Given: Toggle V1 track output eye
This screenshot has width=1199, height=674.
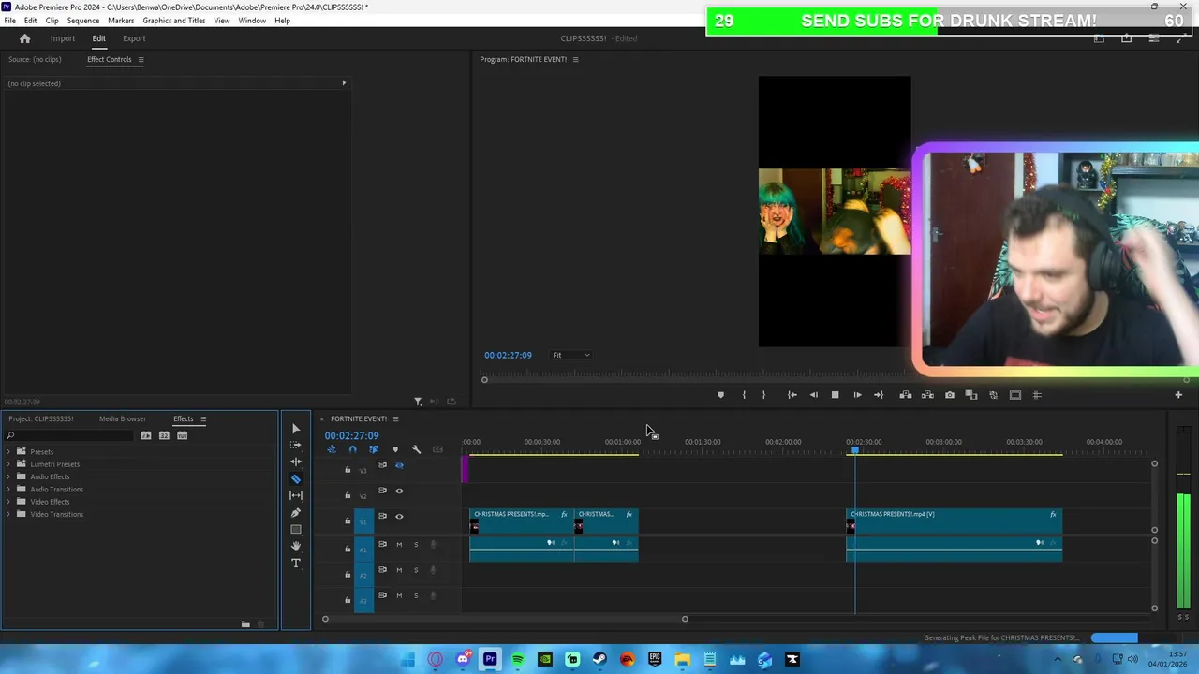Looking at the screenshot, I should [399, 516].
